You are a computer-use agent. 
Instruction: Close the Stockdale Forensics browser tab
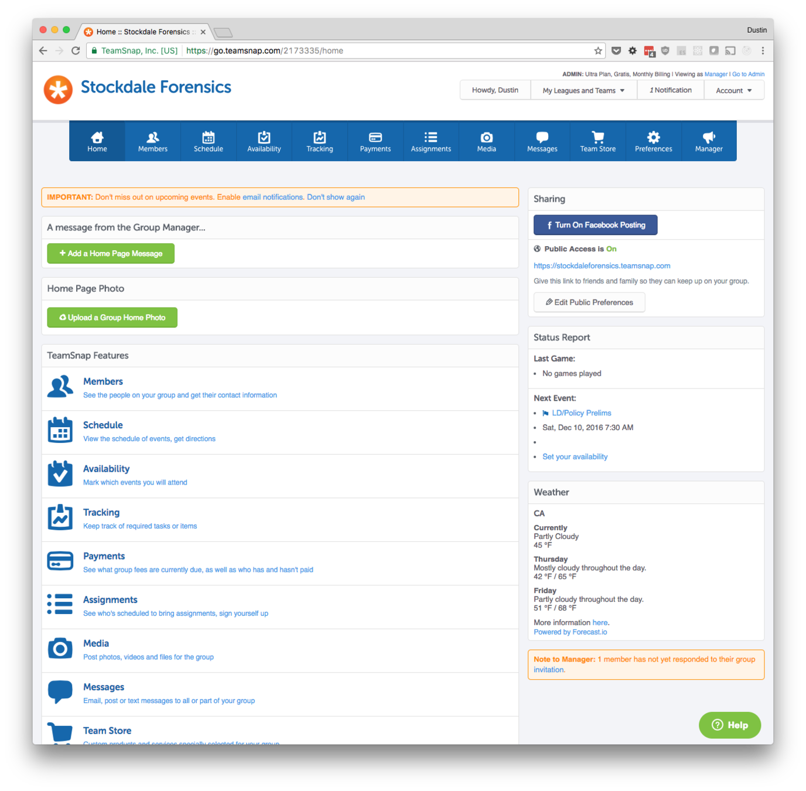click(203, 32)
